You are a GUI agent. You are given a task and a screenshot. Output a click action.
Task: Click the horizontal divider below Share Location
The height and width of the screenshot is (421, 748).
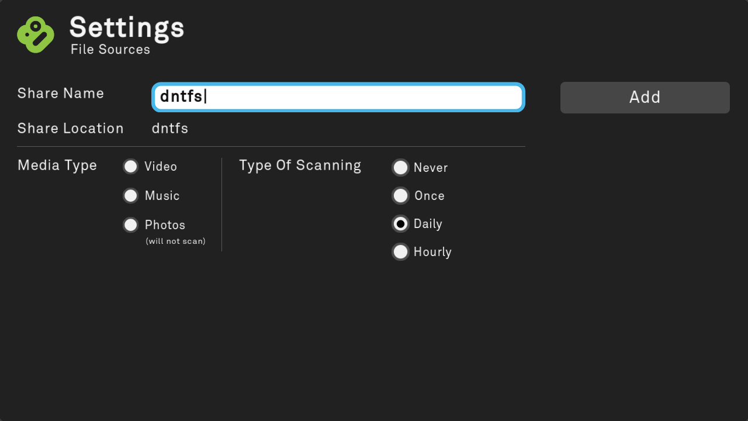(x=271, y=146)
